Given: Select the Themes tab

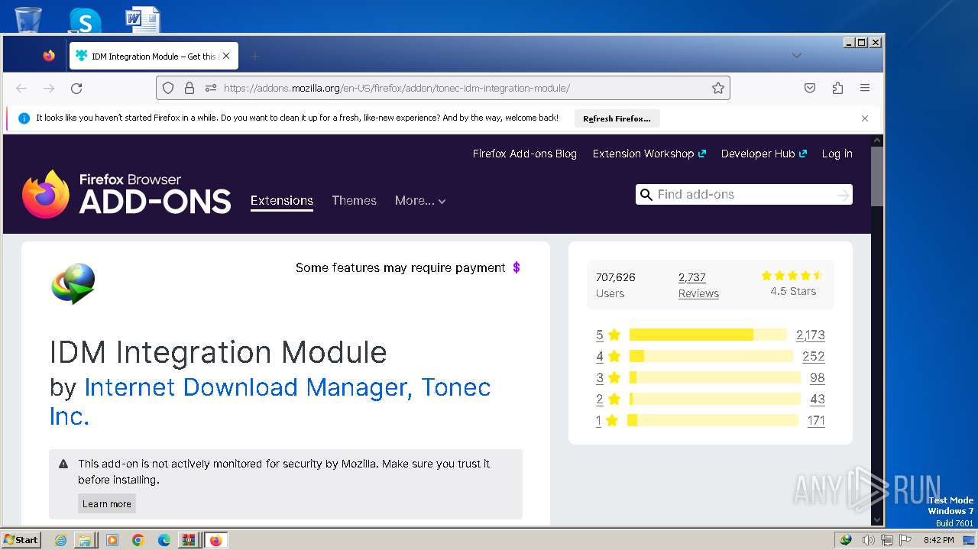Looking at the screenshot, I should (x=354, y=201).
